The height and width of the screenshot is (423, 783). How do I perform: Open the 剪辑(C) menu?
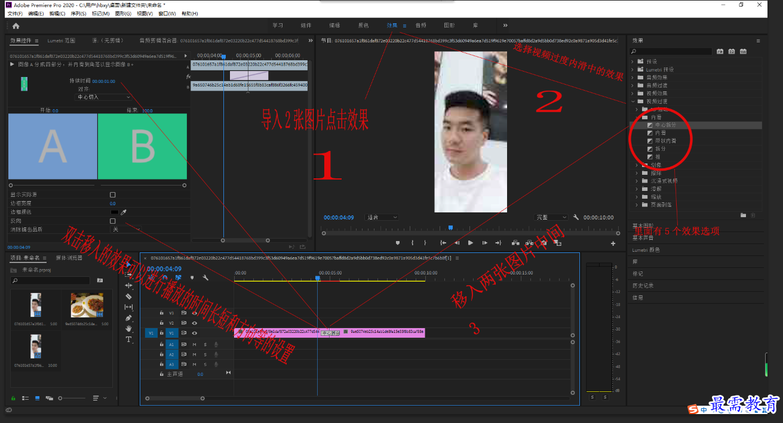click(x=57, y=13)
